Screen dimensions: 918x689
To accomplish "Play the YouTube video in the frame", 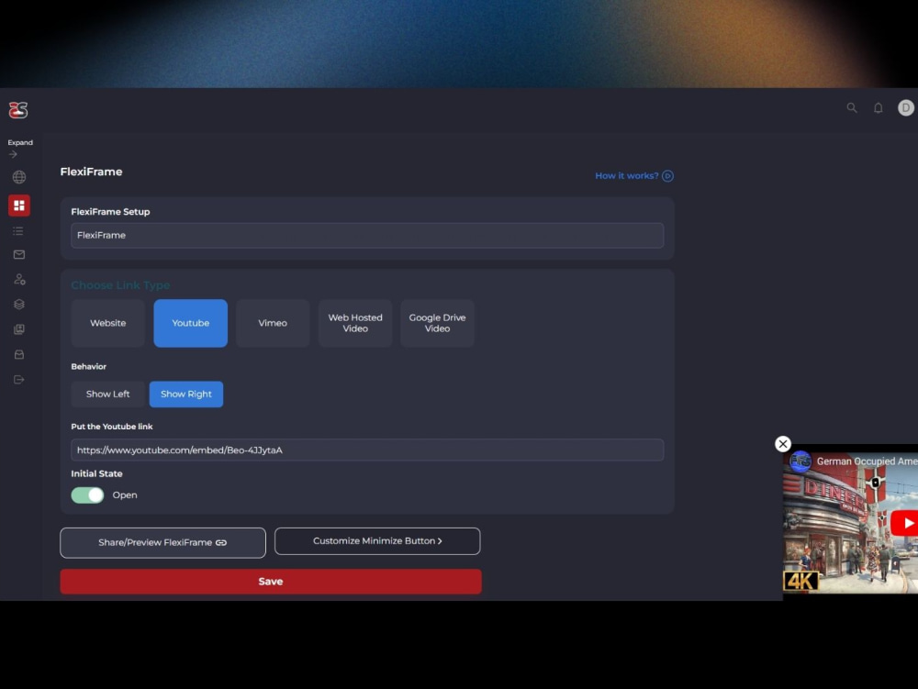I will [904, 523].
